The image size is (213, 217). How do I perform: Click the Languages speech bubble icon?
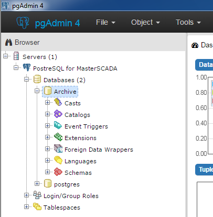58,160
